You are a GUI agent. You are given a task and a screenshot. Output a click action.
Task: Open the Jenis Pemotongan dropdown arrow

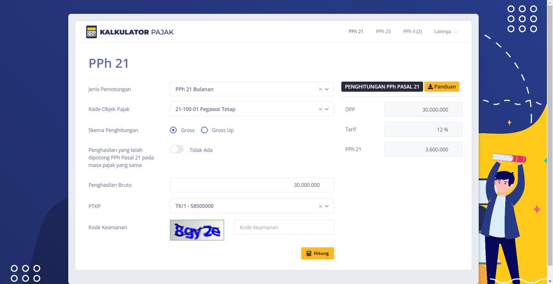click(x=327, y=89)
